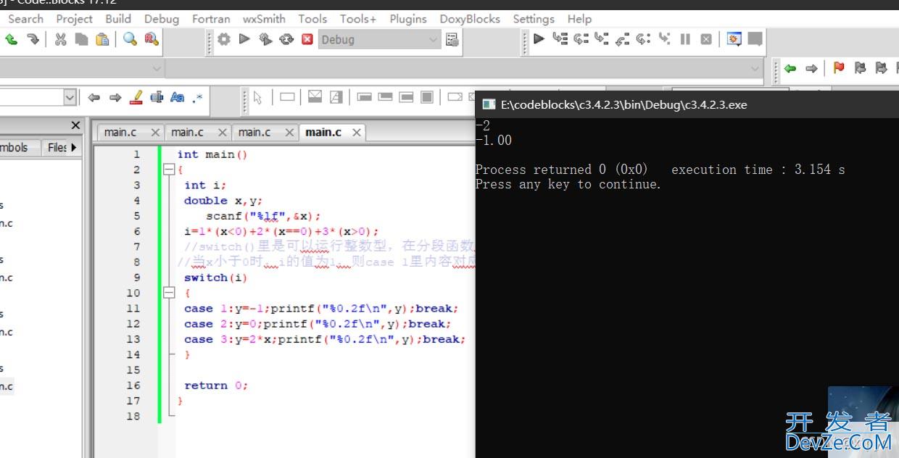The height and width of the screenshot is (458, 899).
Task: Open the Plugins menu
Action: [408, 19]
